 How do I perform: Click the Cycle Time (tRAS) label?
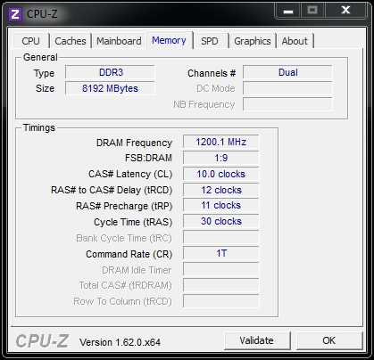coord(133,222)
